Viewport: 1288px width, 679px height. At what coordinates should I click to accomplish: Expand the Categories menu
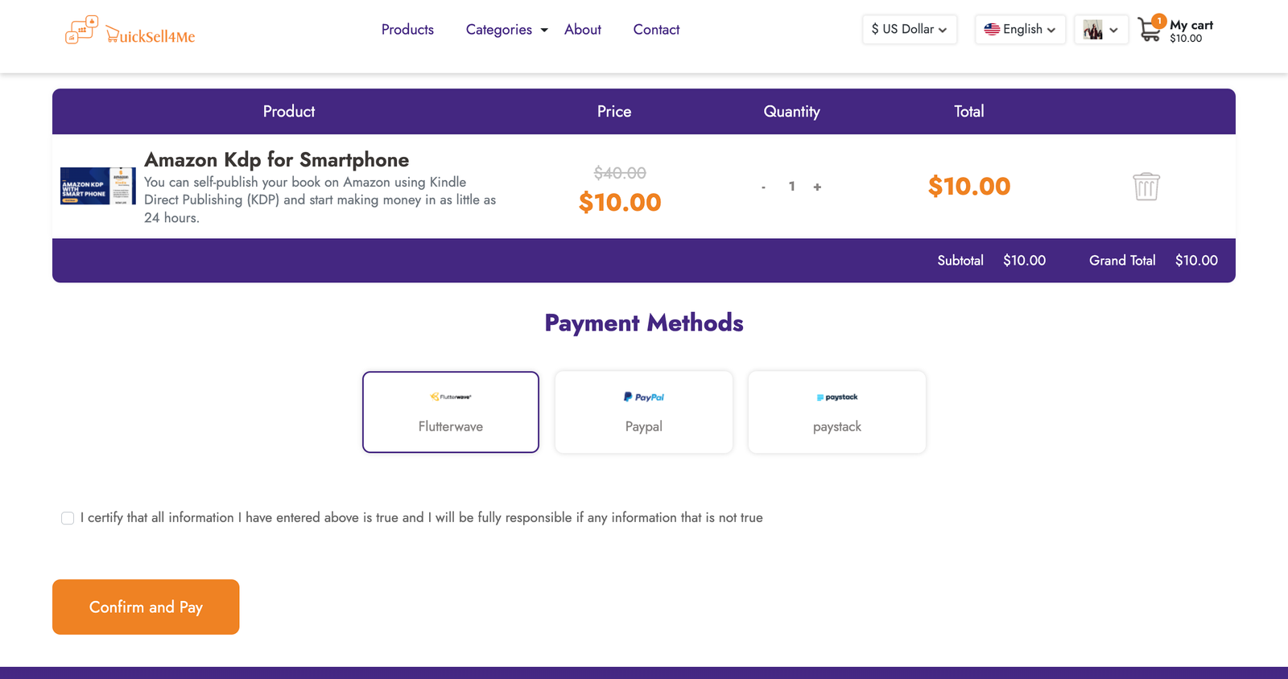[506, 30]
